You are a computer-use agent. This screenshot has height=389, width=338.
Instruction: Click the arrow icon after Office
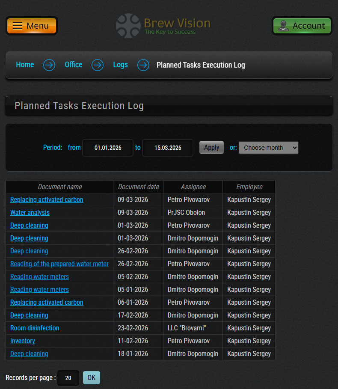tap(98, 65)
